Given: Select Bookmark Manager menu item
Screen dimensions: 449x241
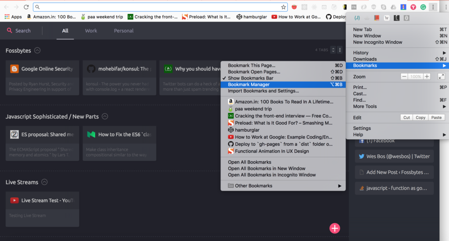Looking at the screenshot, I should pyautogui.click(x=283, y=84).
